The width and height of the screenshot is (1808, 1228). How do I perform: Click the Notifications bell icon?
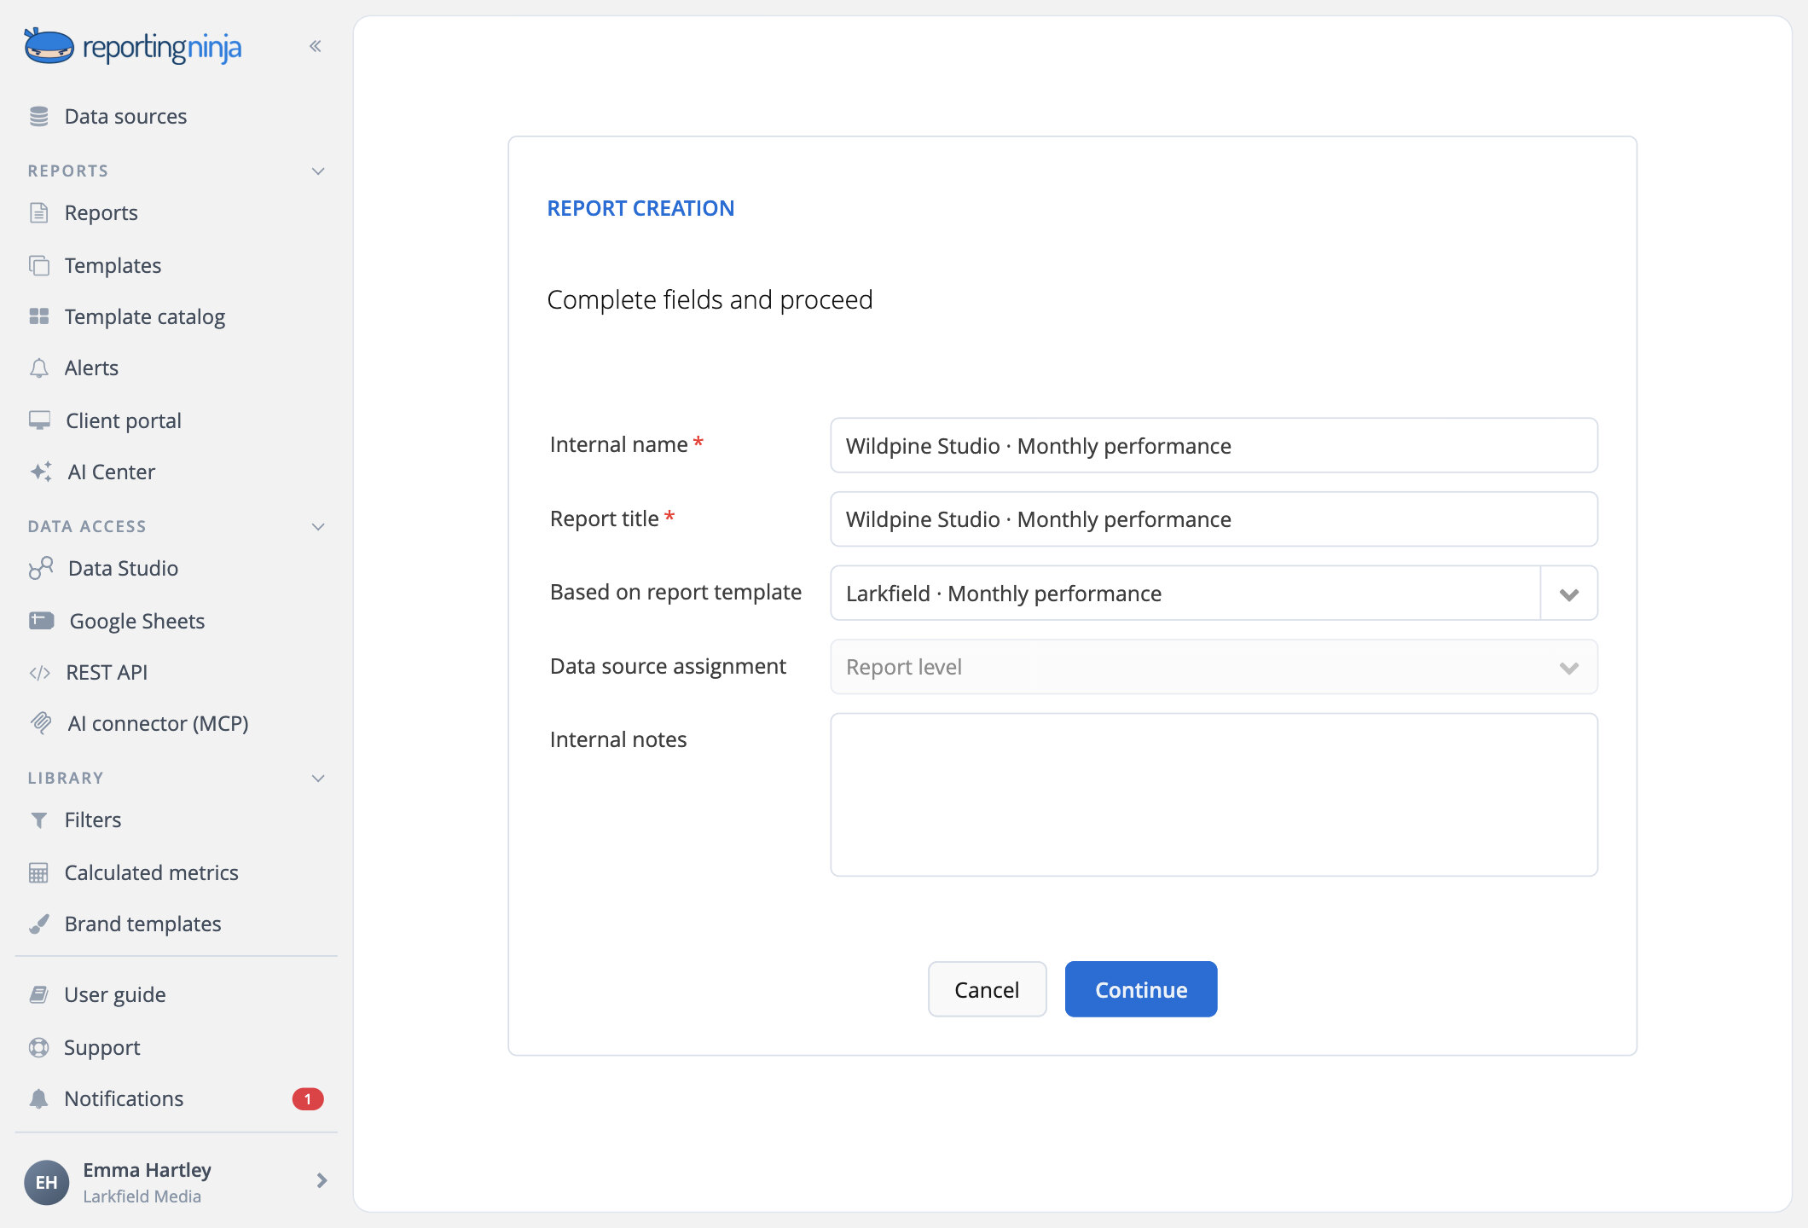coord(38,1098)
